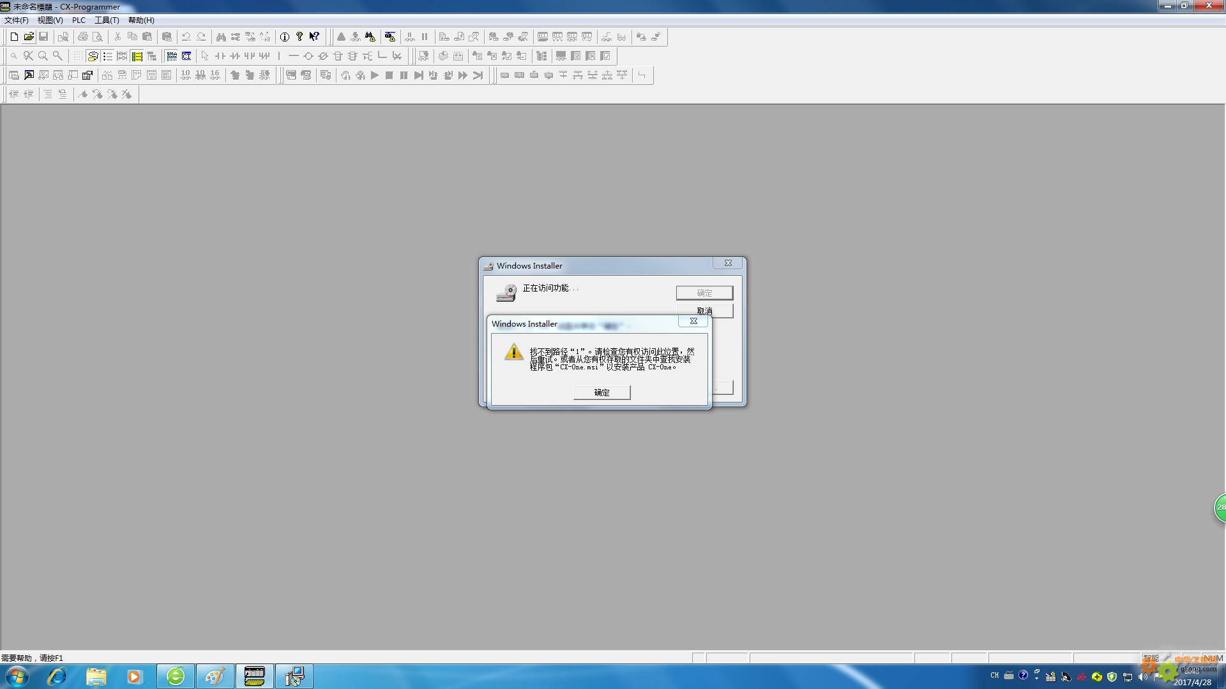Open the PLC menu

79,20
